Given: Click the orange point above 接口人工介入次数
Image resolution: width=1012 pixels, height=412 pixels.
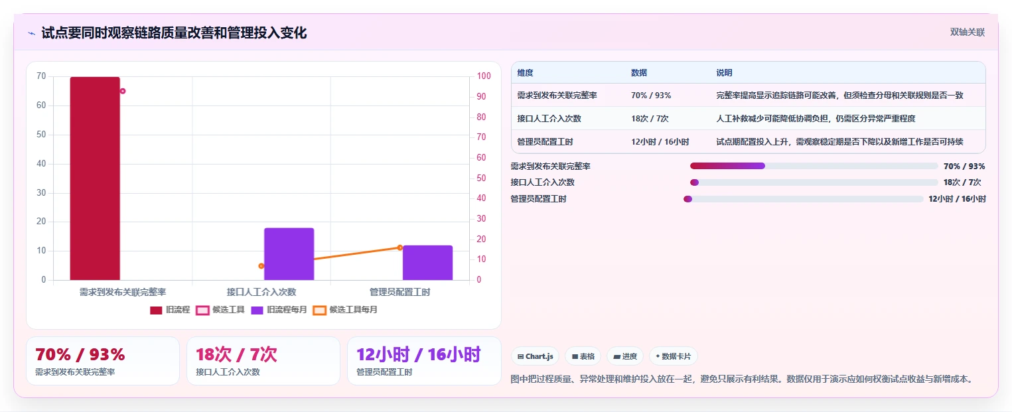Looking at the screenshot, I should click(x=261, y=266).
